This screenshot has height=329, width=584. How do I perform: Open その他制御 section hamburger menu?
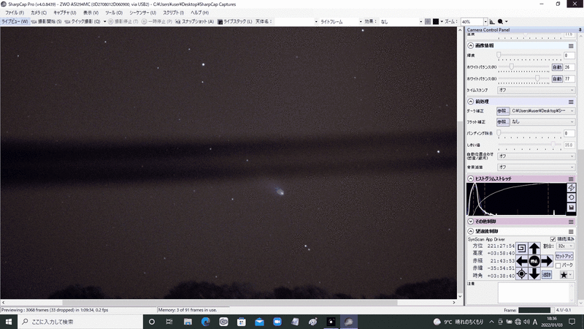(571, 222)
